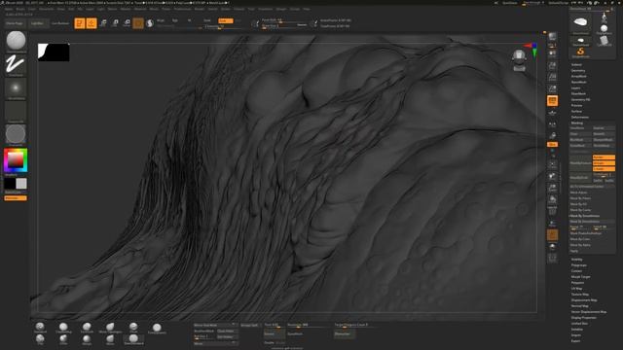Click the DynaMesh button at bottom
This screenshot has height=350, width=623.
click(295, 334)
